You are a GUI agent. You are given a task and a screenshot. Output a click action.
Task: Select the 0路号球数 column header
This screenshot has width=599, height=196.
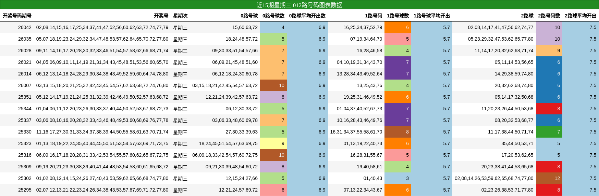(x=273, y=16)
